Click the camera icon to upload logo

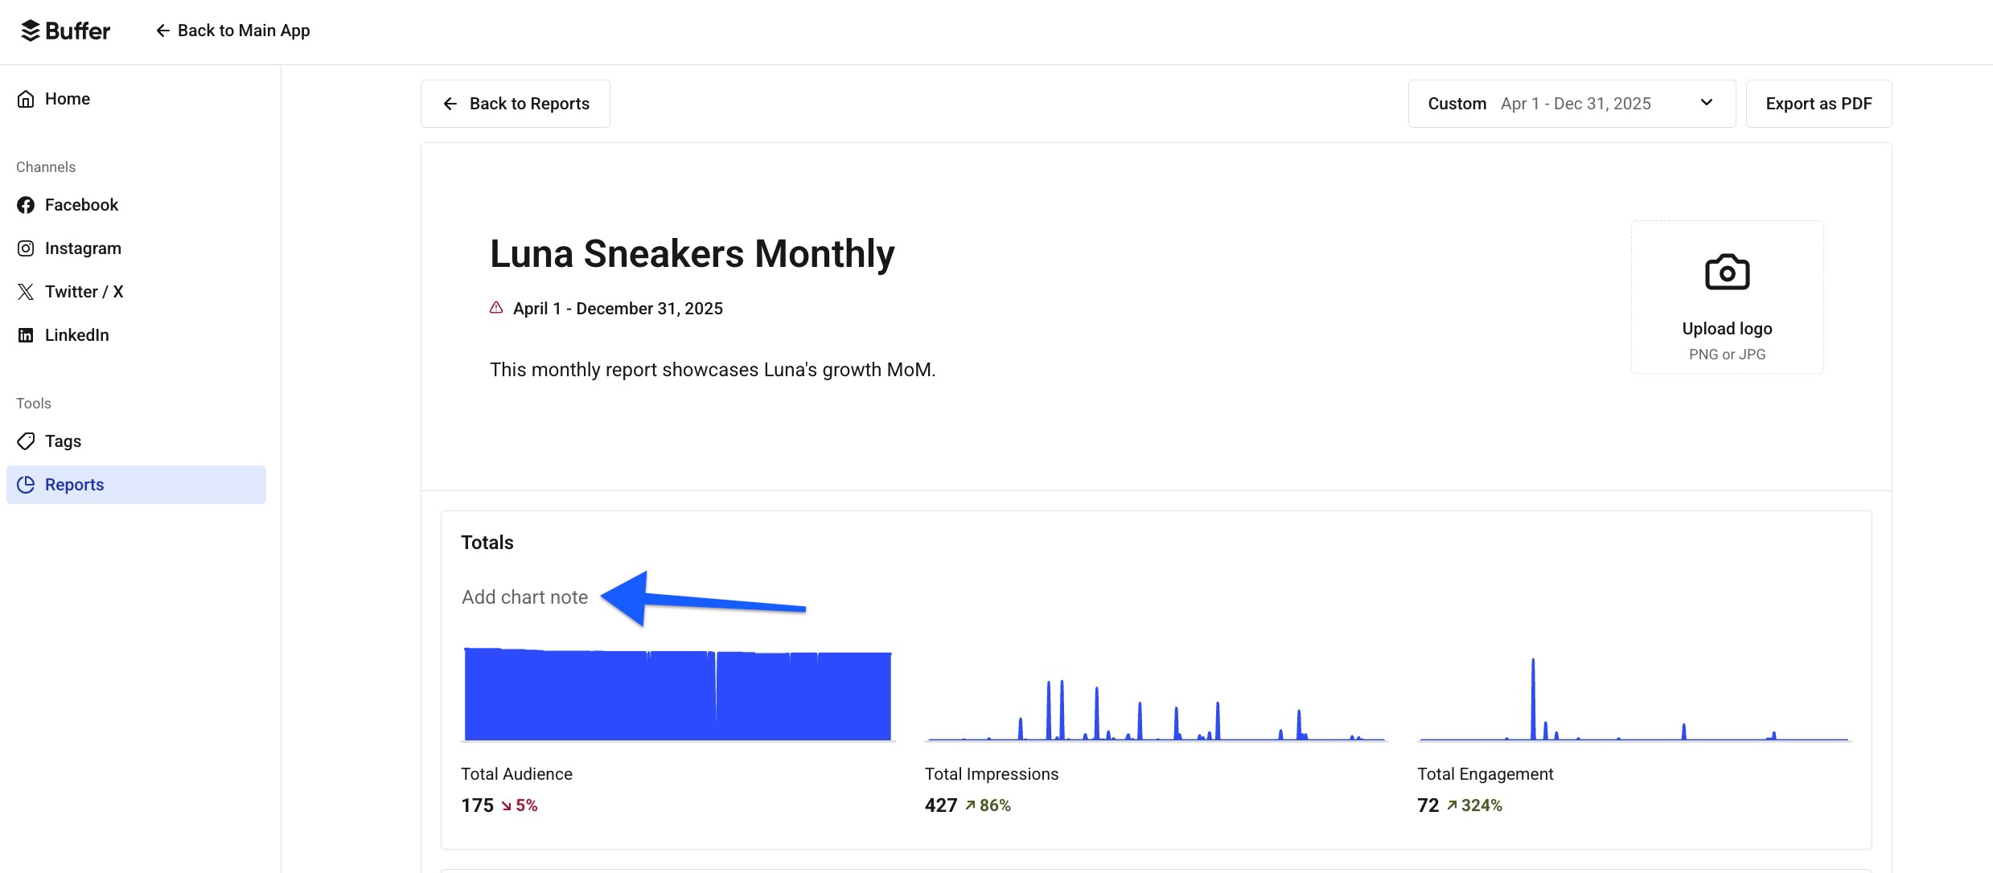click(x=1727, y=272)
